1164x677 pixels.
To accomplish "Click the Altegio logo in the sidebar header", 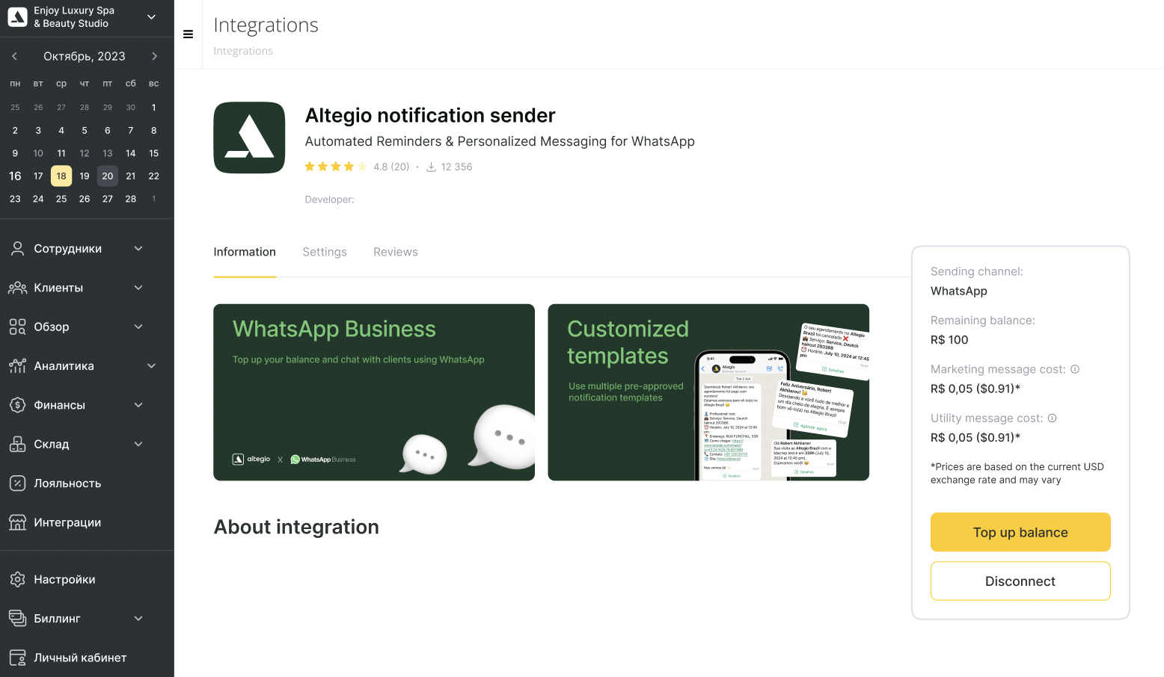I will [x=17, y=17].
